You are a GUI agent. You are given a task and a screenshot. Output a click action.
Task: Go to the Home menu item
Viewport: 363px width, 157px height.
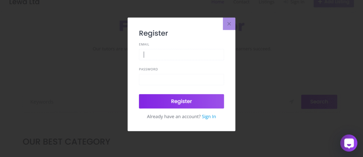coord(218,2)
